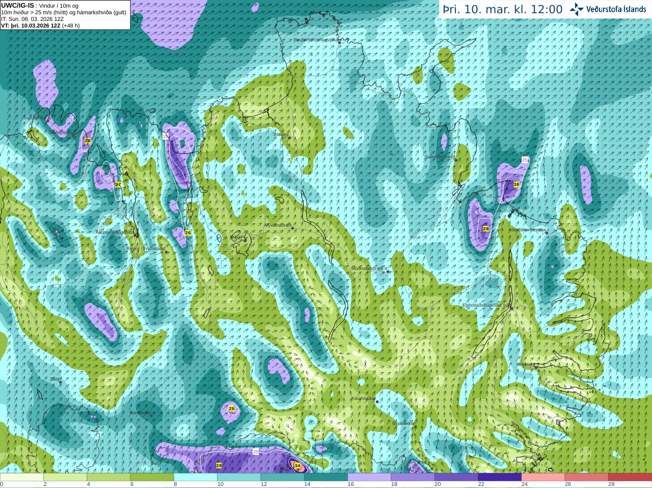Click the Sandvíkurheiði station label
Image resolution: width=652 pixels, height=488 pixels.
tap(440, 157)
